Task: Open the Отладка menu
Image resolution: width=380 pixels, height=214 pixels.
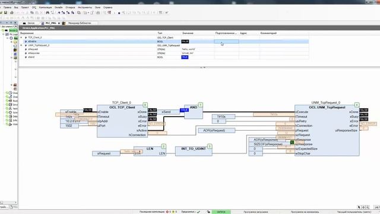Action: click(x=70, y=8)
